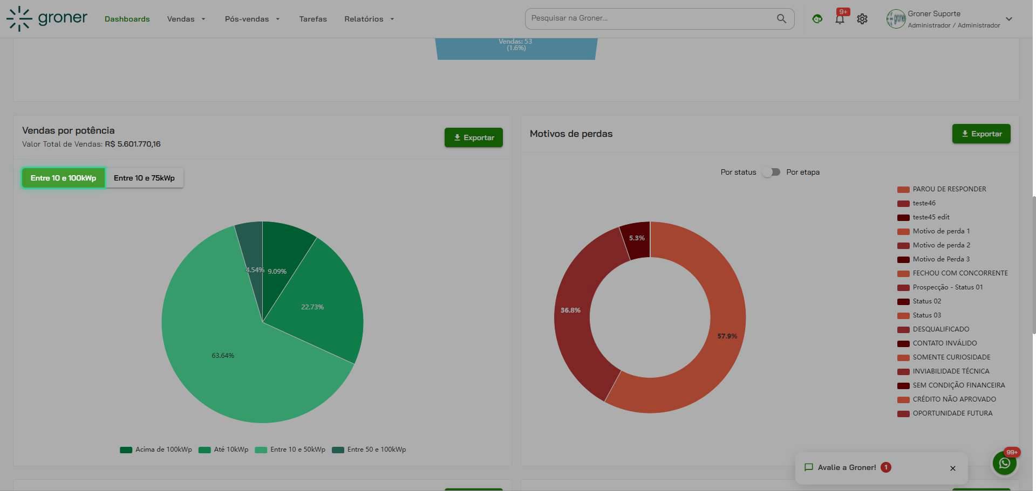Click the search magnifier icon
Viewport: 1036px width, 491px height.
[x=781, y=18]
